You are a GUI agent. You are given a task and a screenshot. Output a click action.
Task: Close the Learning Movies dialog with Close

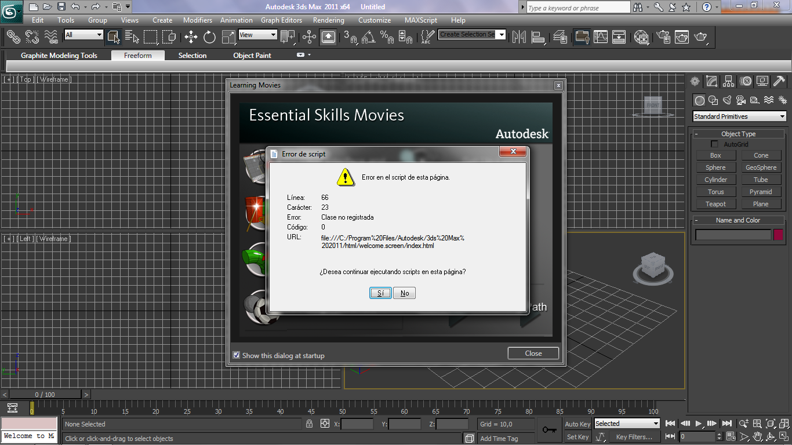point(533,353)
